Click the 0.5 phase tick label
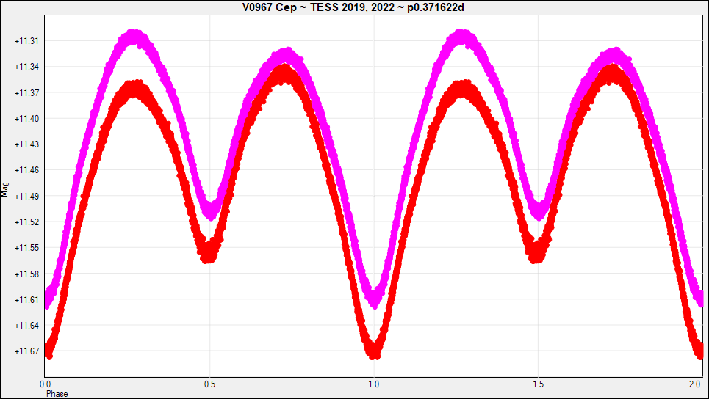 (210, 384)
